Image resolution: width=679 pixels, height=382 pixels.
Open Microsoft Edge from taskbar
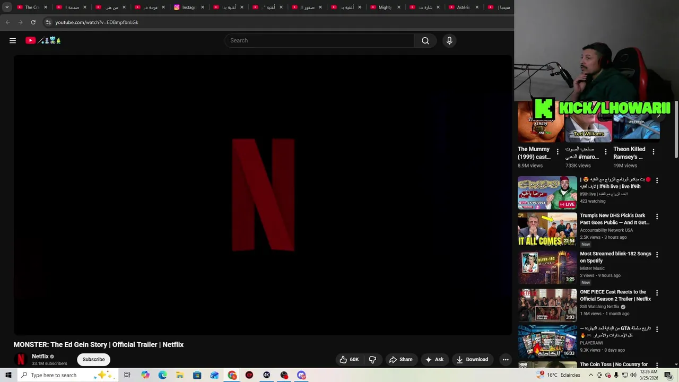162,375
